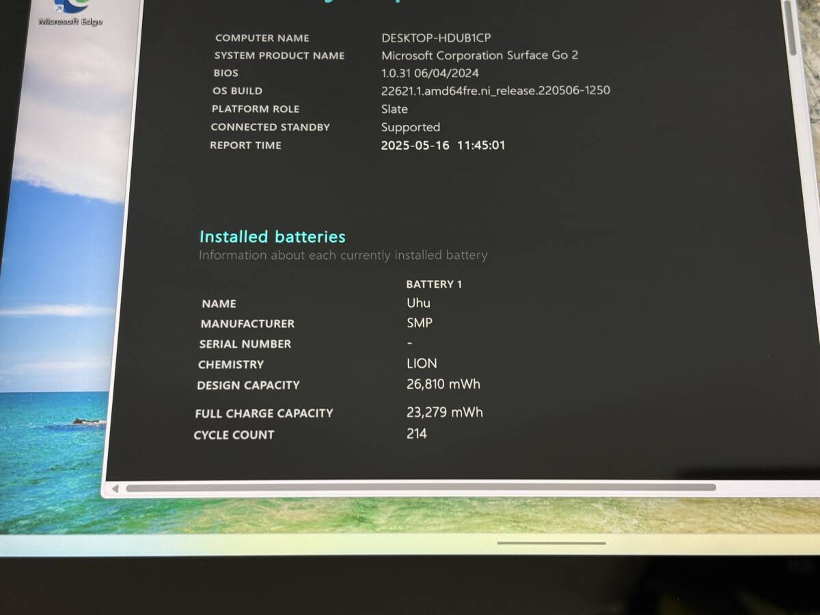Select the FULL CHARGE CAPACITY label

click(264, 413)
